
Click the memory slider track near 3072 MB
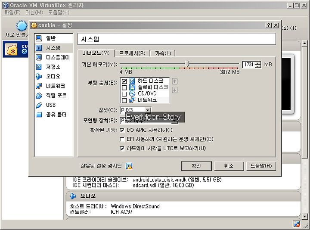click(x=237, y=63)
